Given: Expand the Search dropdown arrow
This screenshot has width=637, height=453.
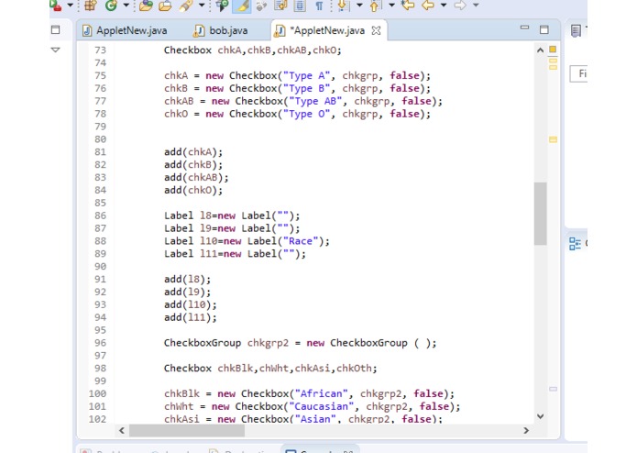Looking at the screenshot, I should tap(202, 6).
